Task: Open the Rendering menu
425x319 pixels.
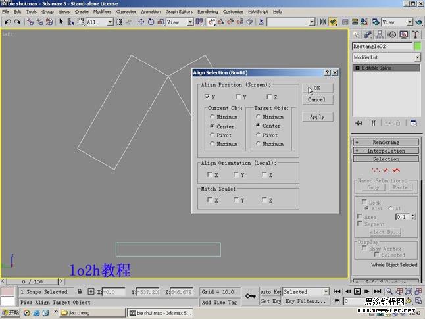Action: click(208, 12)
